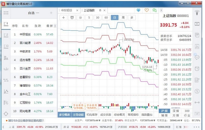Screen dimensions: 205x130
Task: Open the crosshair target sidebar icon
Action: 6,114
